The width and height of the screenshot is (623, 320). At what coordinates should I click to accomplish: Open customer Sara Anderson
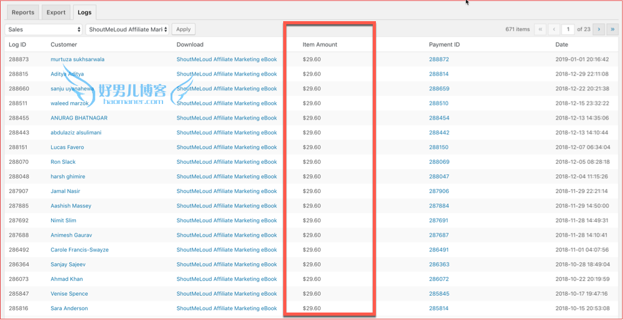70,308
